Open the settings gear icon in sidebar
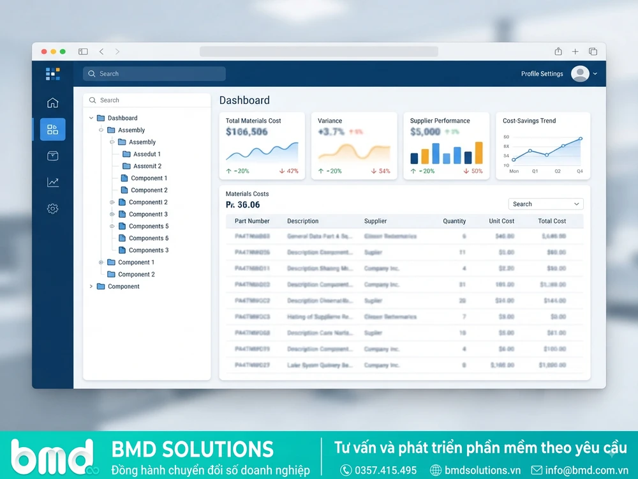This screenshot has width=638, height=479. coord(52,209)
